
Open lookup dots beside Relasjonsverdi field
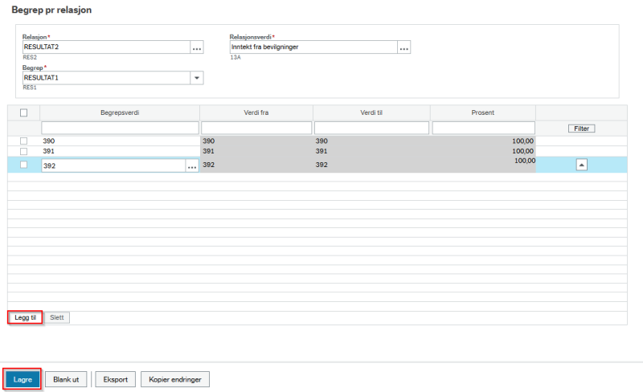(404, 47)
